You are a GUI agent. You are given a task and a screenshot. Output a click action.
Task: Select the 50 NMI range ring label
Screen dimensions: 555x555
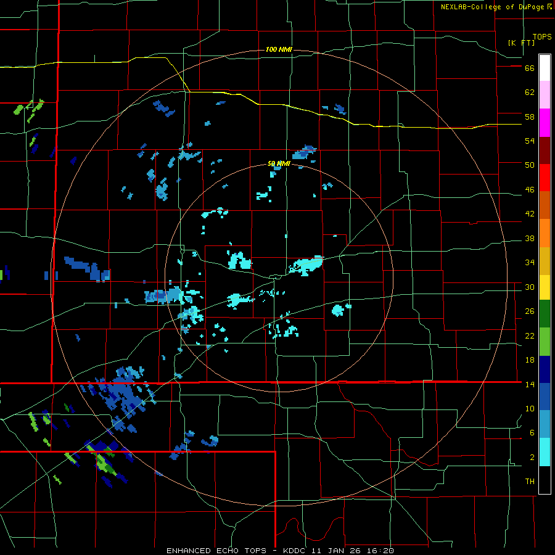(x=279, y=163)
